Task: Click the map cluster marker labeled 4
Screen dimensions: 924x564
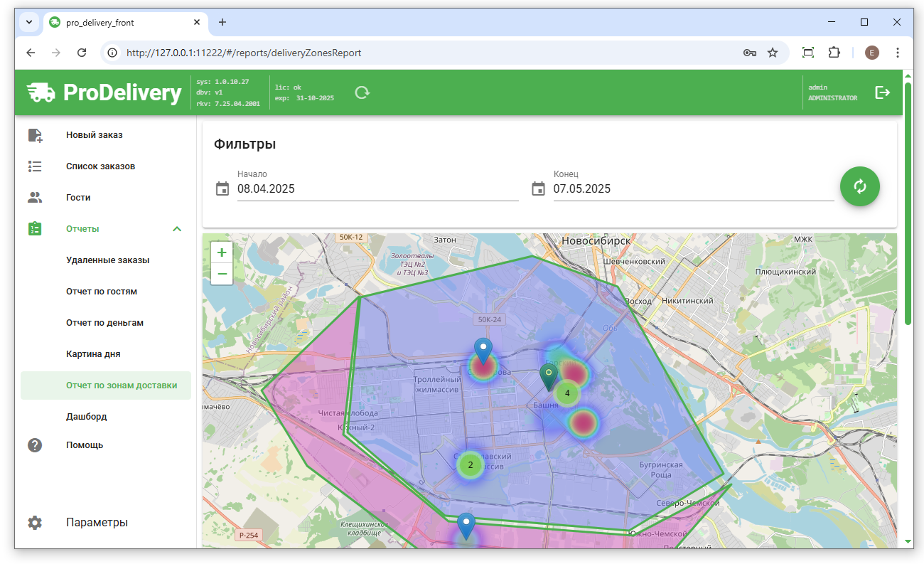Action: [567, 393]
